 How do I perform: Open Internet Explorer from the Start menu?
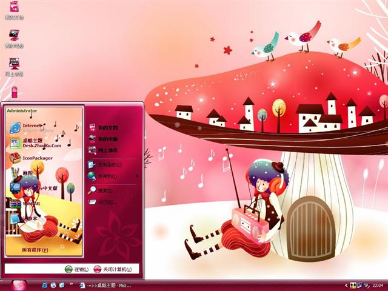point(32,128)
